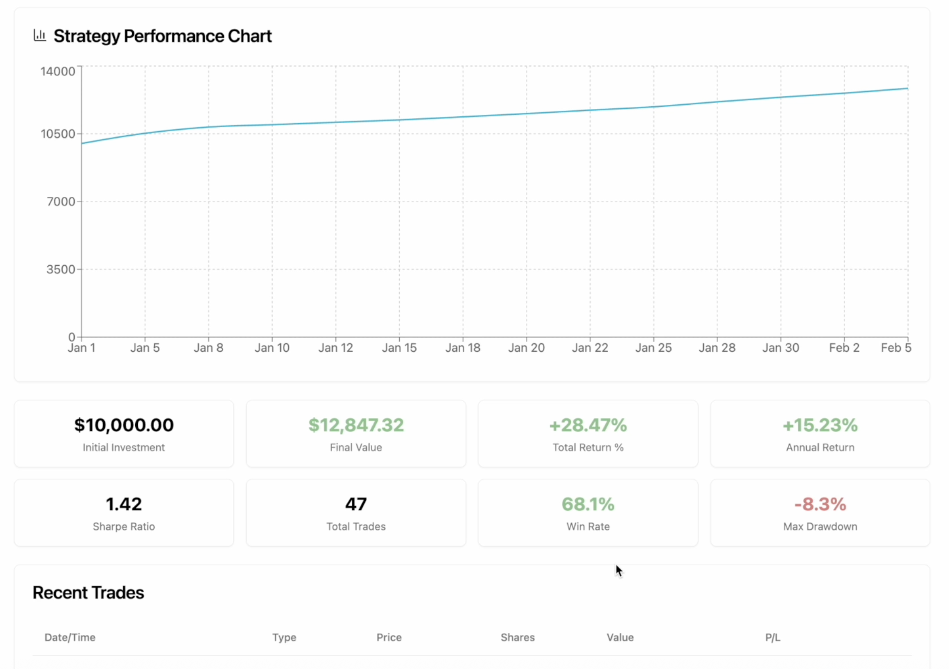The image size is (949, 669).
Task: Sort trades by the Date/Time column
Action: [70, 637]
